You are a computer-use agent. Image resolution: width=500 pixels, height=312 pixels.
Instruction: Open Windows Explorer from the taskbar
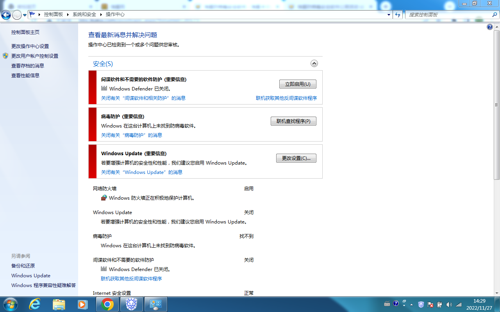pyautogui.click(x=59, y=304)
